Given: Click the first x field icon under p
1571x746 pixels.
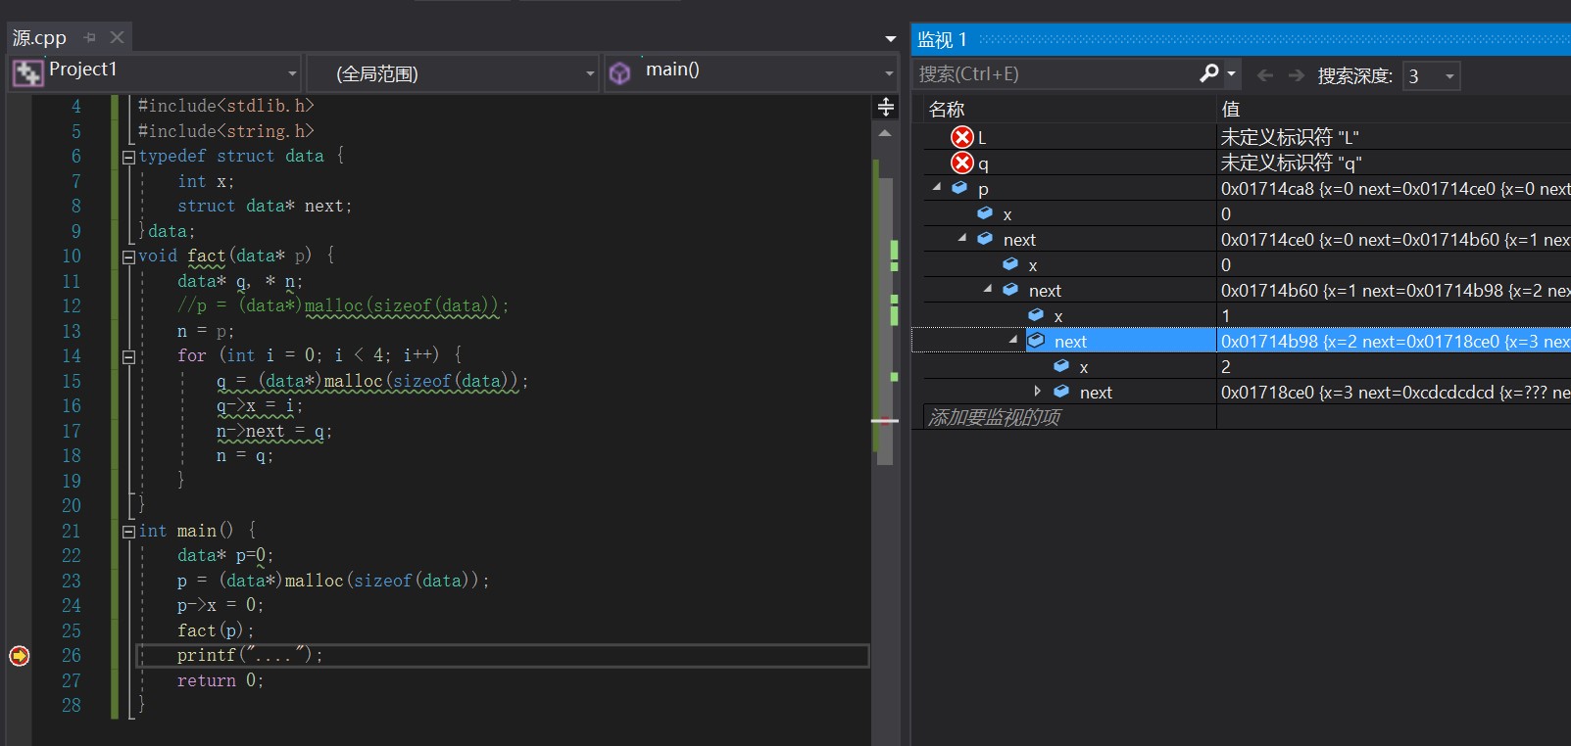Looking at the screenshot, I should coord(985,212).
